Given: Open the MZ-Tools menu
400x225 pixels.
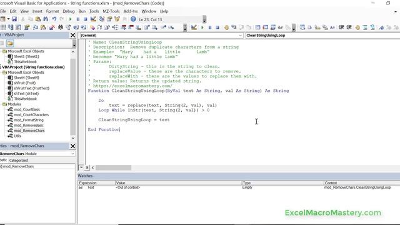Looking at the screenshot, I should click(x=111, y=11).
